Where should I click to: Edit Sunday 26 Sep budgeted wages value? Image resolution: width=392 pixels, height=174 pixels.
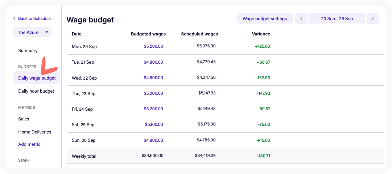(x=153, y=140)
